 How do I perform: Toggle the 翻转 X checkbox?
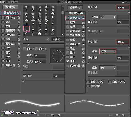[x=25, y=49]
